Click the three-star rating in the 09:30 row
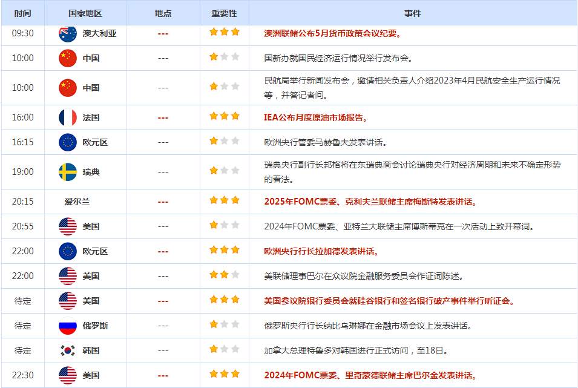The image size is (578, 388). pos(225,31)
